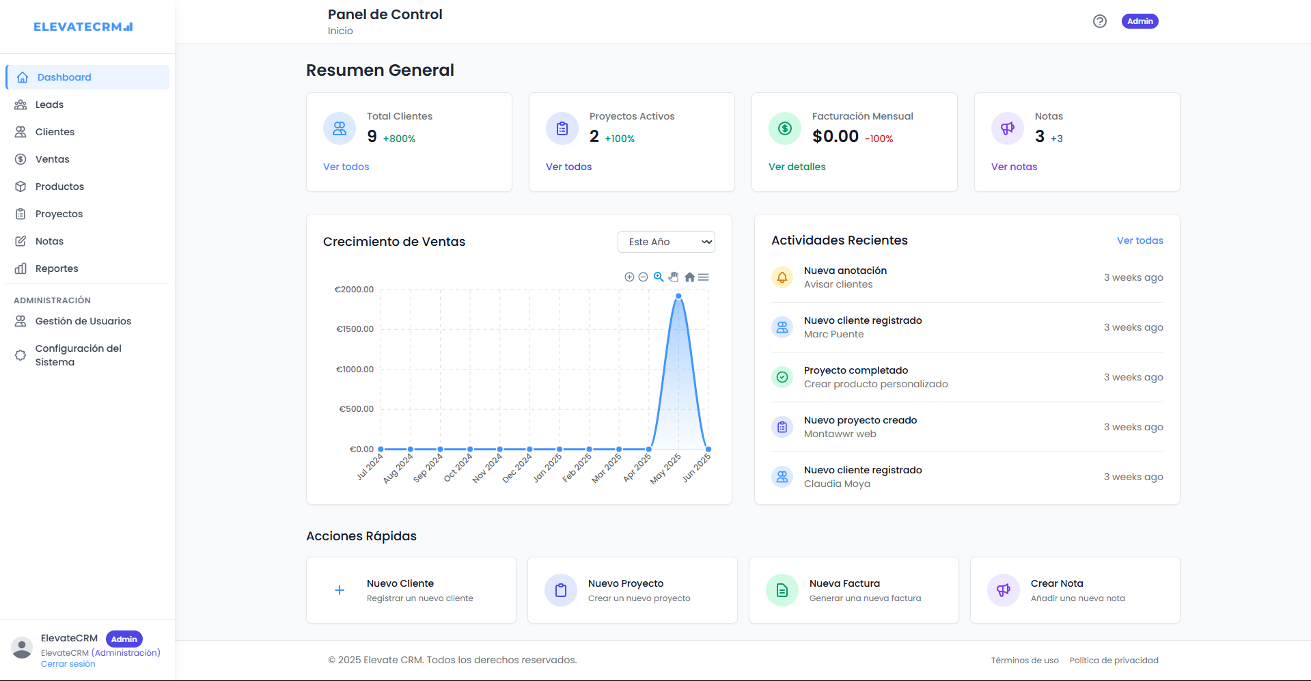
Task: Toggle selection zoom on the chart
Action: pos(658,277)
